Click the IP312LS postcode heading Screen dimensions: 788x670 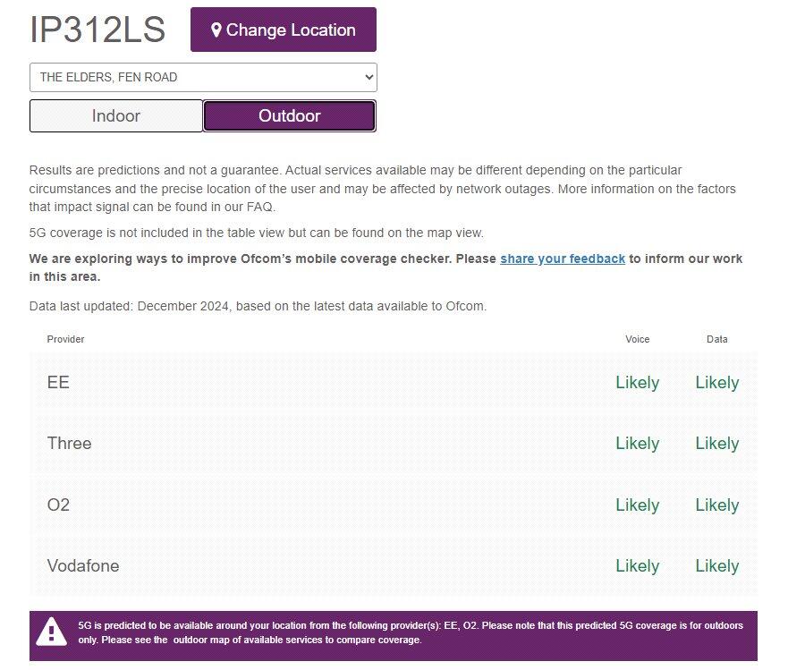pos(97,30)
